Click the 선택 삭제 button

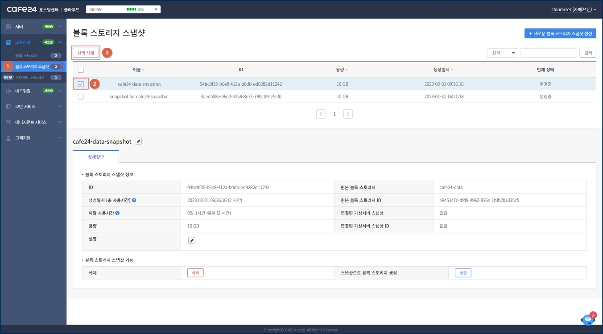click(x=86, y=53)
